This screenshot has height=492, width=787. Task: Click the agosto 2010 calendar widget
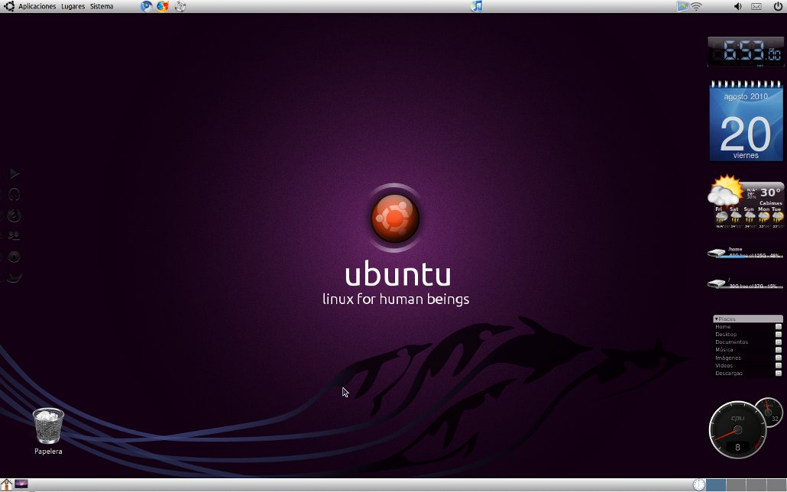pos(746,121)
